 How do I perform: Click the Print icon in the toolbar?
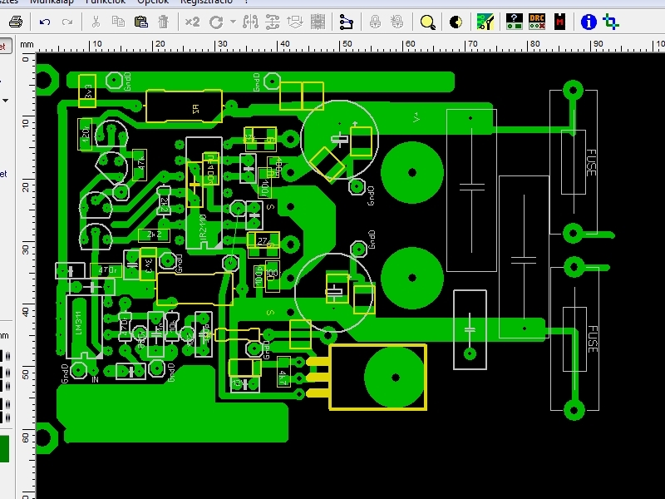(x=16, y=22)
